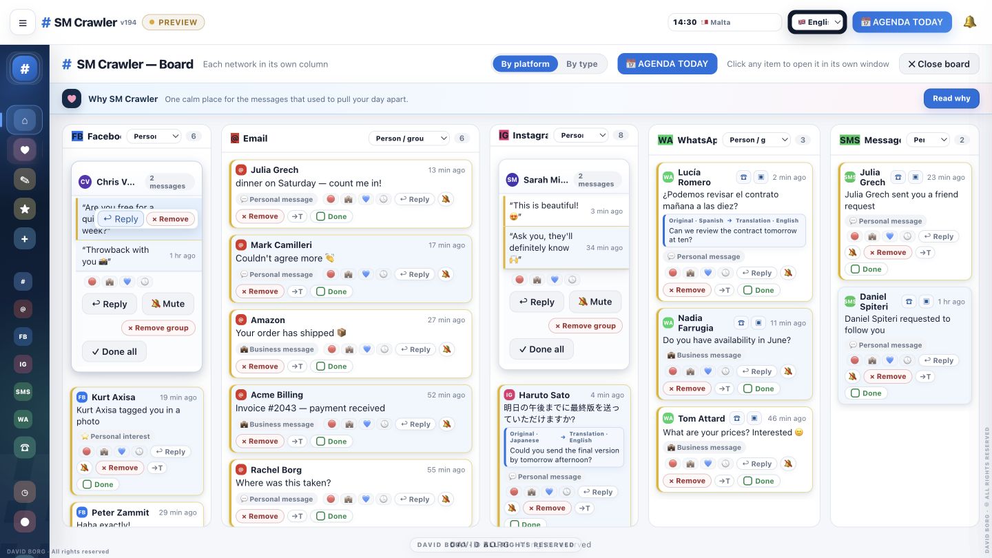This screenshot has height=558, width=992.
Task: Switch the board to By platform view
Action: (525, 64)
